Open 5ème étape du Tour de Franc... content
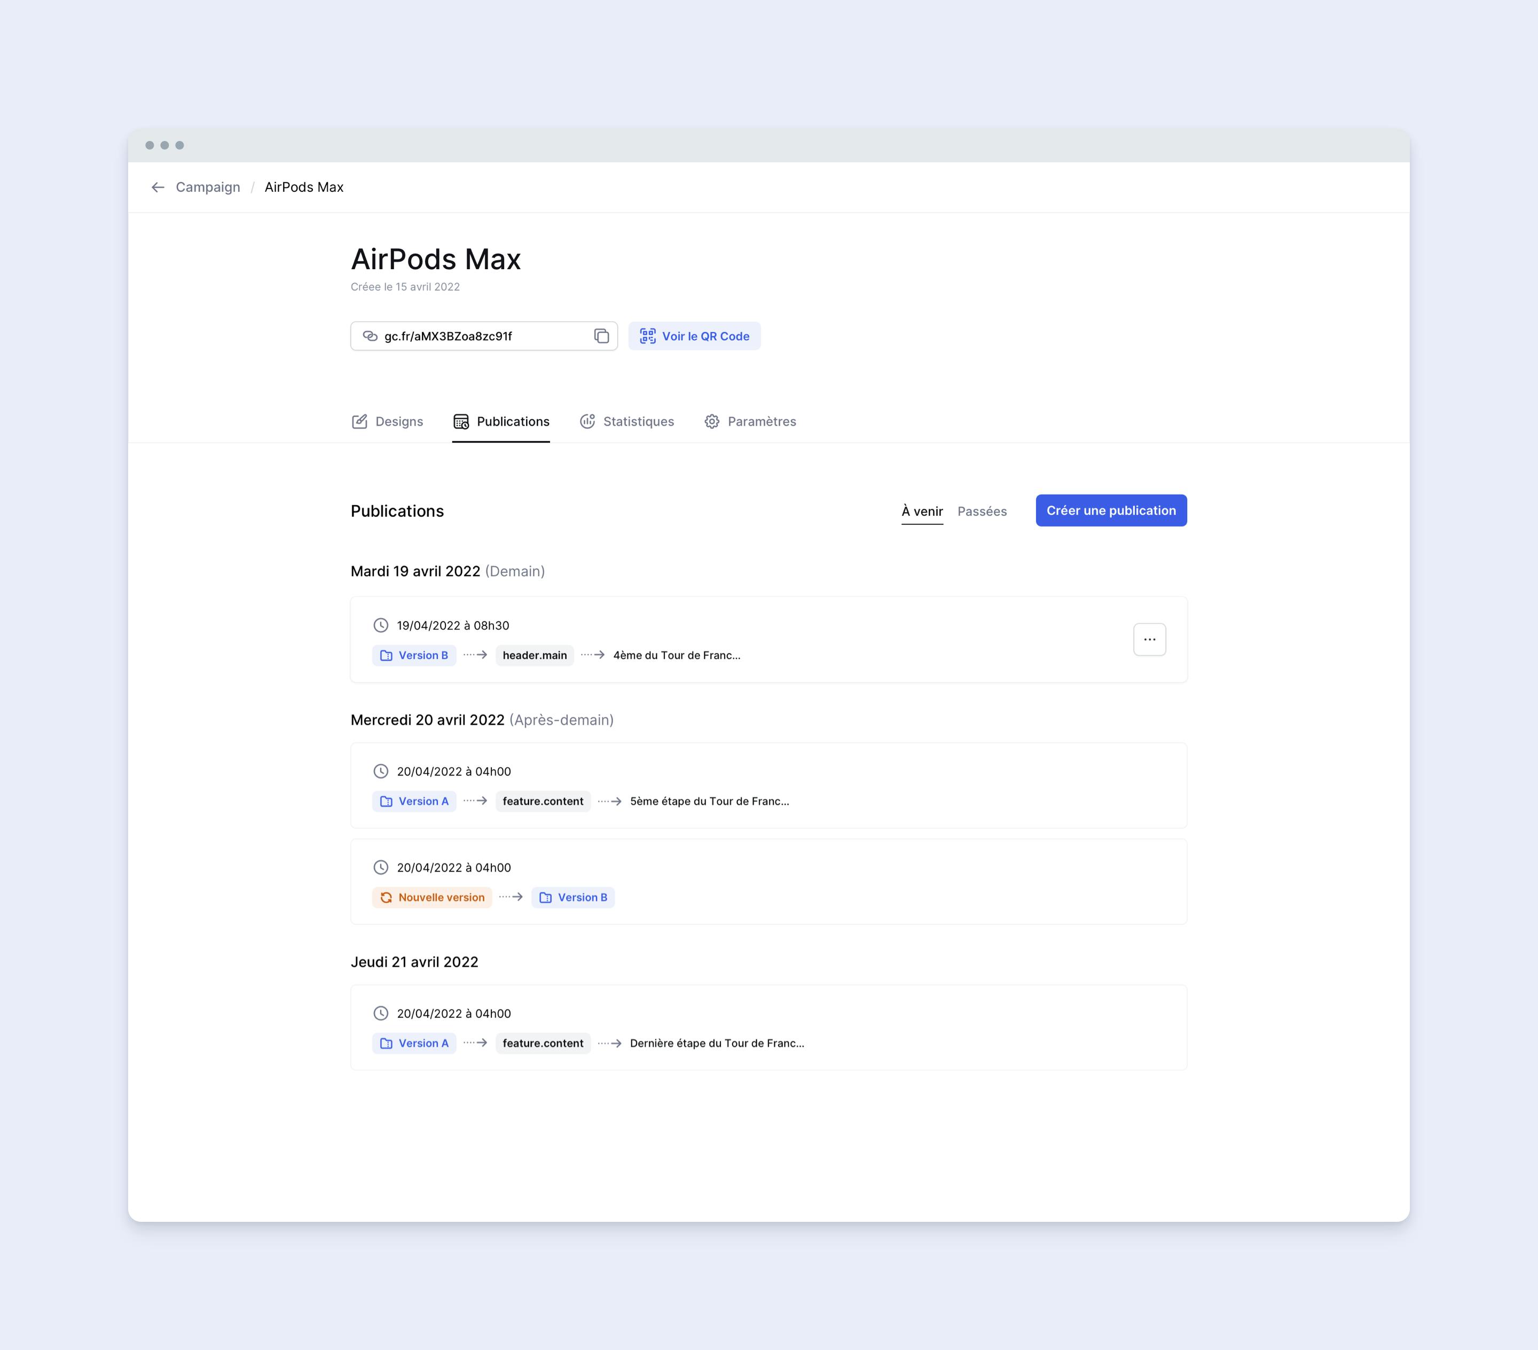1538x1350 pixels. (710, 802)
